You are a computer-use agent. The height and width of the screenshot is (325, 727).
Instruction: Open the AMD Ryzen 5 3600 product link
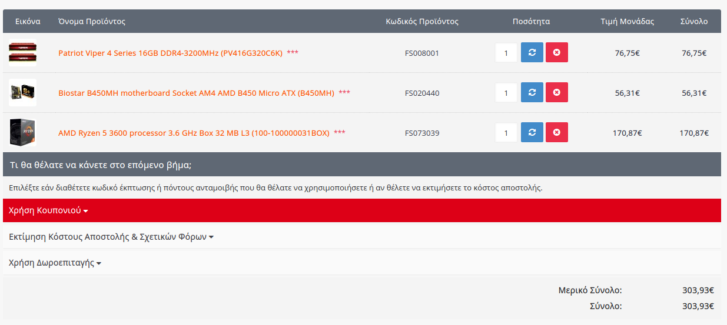194,133
